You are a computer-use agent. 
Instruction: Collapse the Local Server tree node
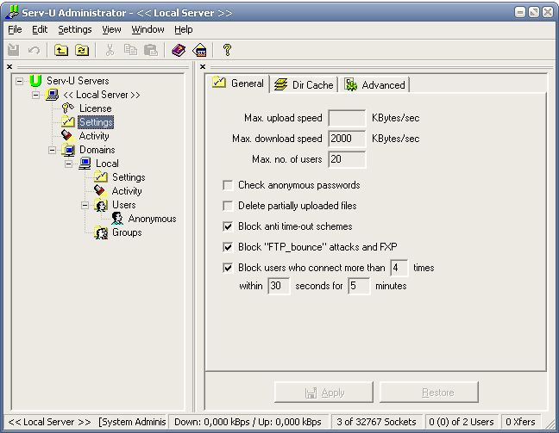(35, 95)
